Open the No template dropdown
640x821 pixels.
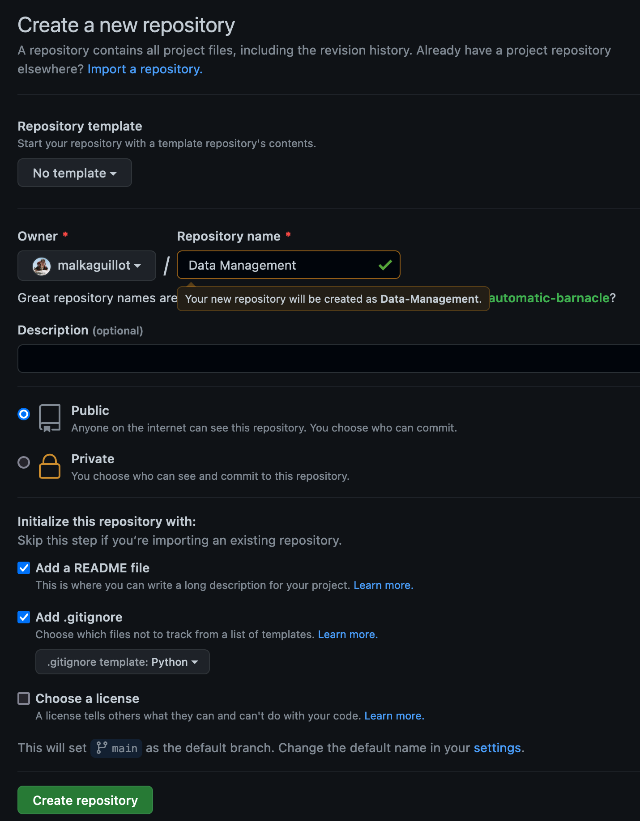74,173
